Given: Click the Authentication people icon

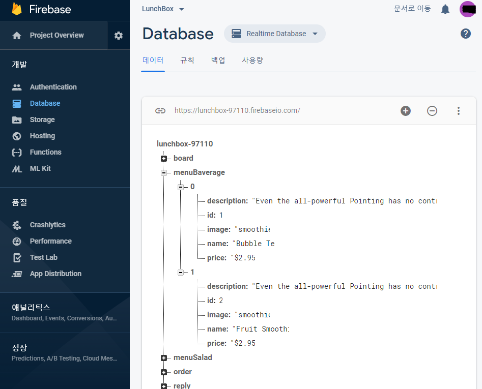Looking at the screenshot, I should point(17,87).
